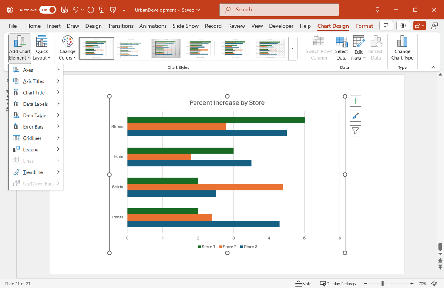This screenshot has height=288, width=444.
Task: Open the Legend submenu
Action: click(x=36, y=150)
